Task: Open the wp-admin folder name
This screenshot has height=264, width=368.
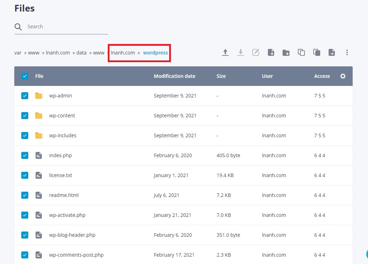Action: click(61, 96)
